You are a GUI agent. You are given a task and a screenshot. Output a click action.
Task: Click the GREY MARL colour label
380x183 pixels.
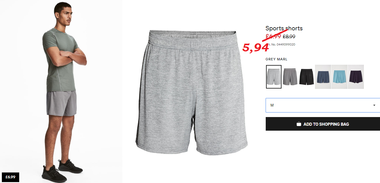click(277, 59)
